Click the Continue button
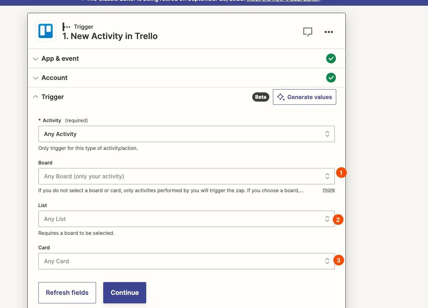This screenshot has width=428, height=308. (125, 293)
